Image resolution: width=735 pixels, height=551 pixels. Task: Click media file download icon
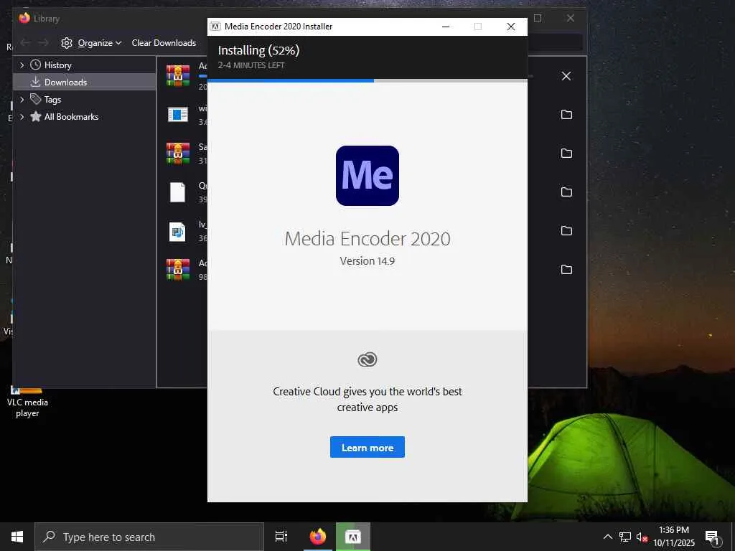[178, 231]
